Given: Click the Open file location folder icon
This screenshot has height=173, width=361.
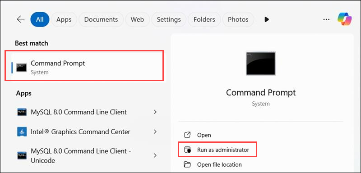Looking at the screenshot, I should click(x=187, y=164).
